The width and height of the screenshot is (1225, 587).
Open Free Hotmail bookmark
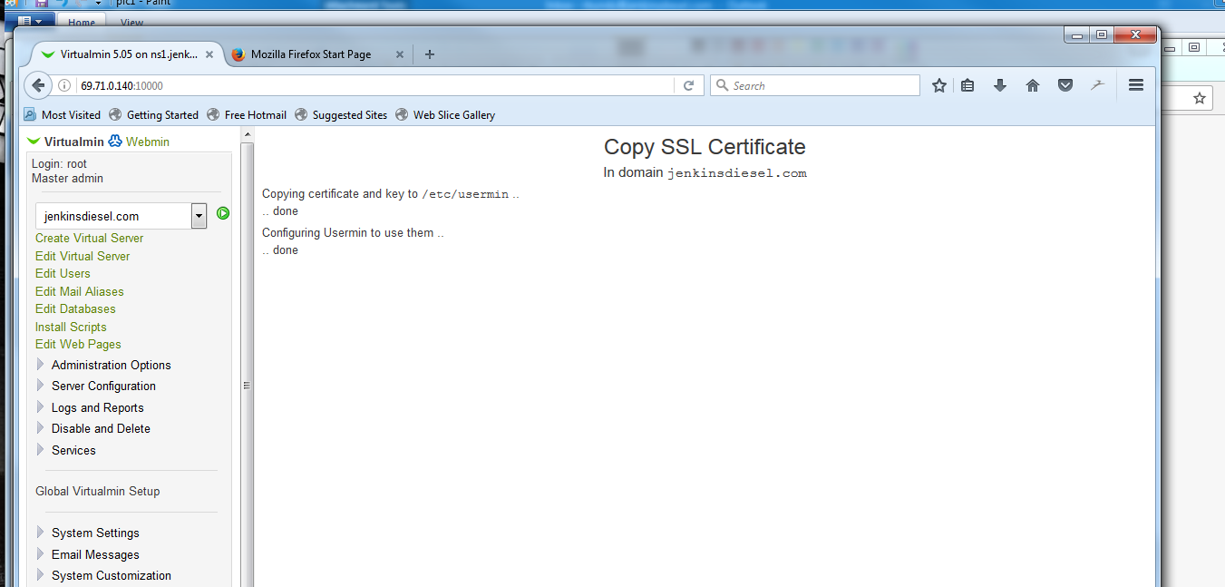point(247,115)
